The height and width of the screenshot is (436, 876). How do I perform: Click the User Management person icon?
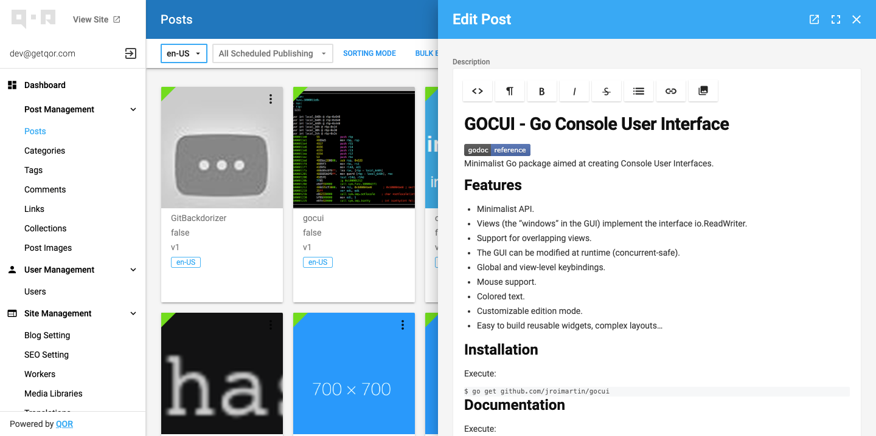(12, 270)
